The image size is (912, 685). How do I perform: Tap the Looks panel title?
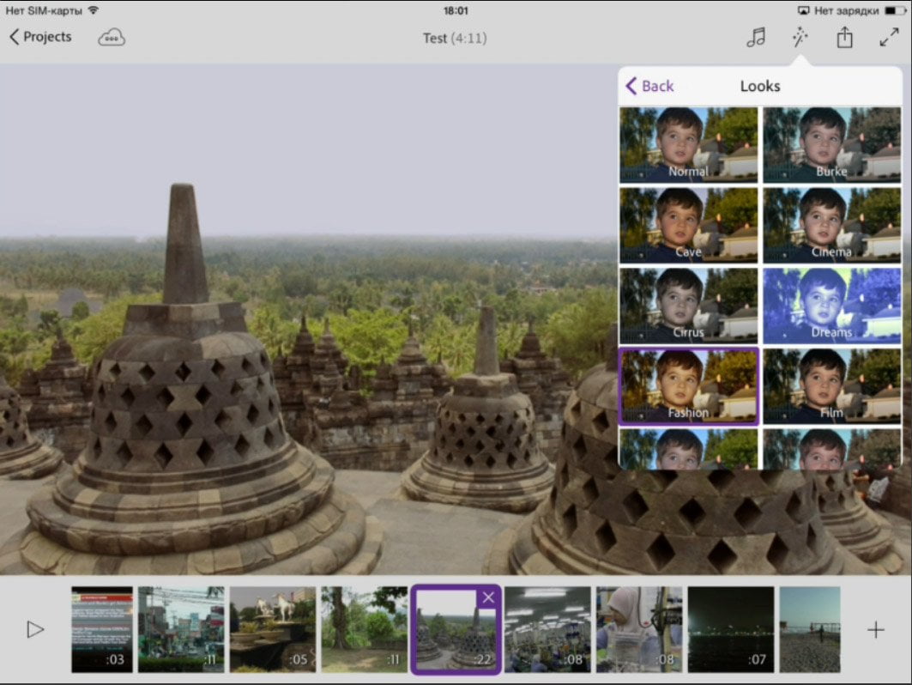(759, 86)
